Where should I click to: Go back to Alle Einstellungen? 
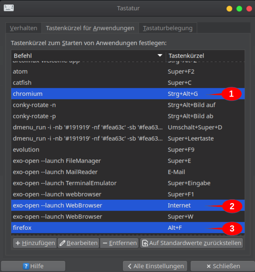[155, 266]
